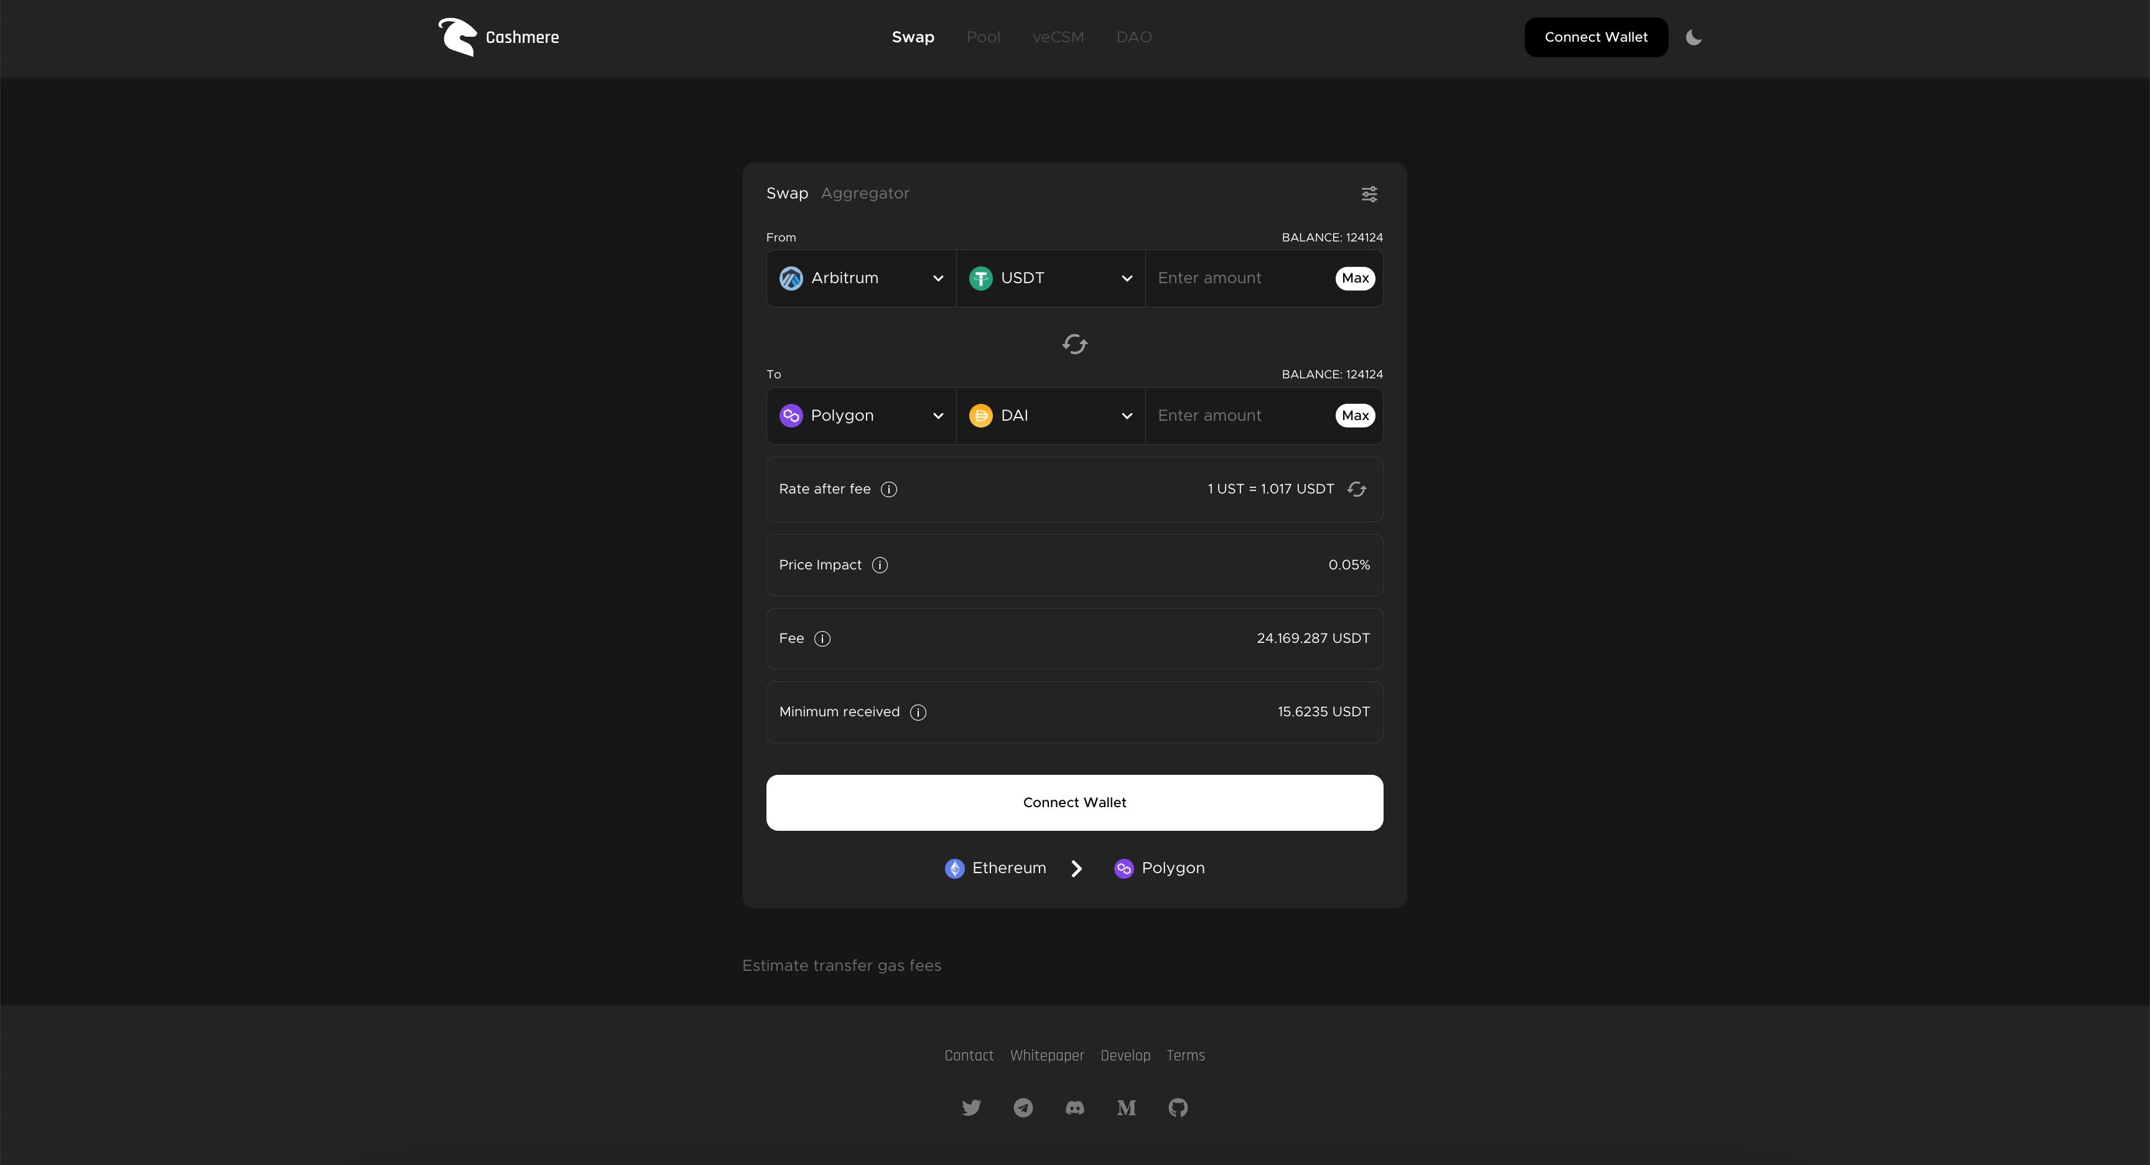Click the info icon next to Minimum received
The image size is (2150, 1165).
click(919, 711)
